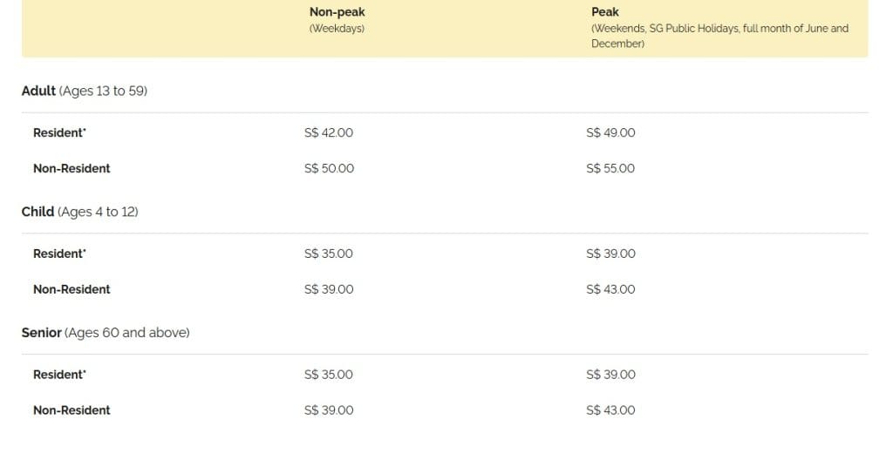Click the S$ 49.00 Adult Resident peak price
Screen dimensions: 893x453
(610, 132)
